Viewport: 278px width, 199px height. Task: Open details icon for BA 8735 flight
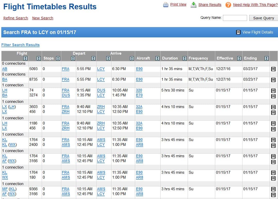pyautogui.click(x=273, y=80)
